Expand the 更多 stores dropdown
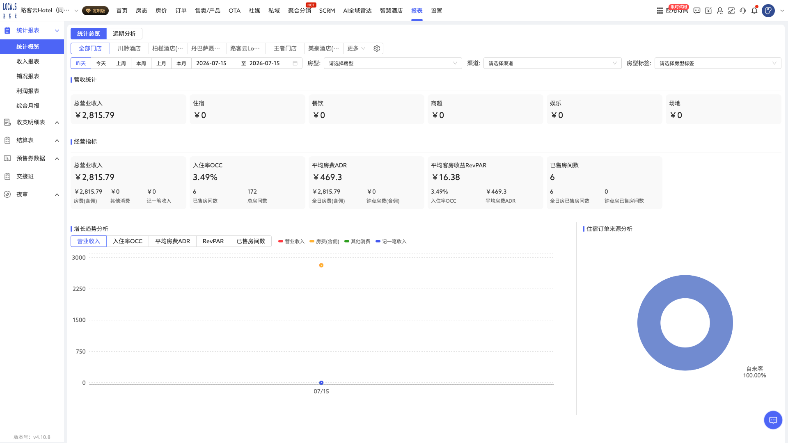788x443 pixels. tap(356, 48)
